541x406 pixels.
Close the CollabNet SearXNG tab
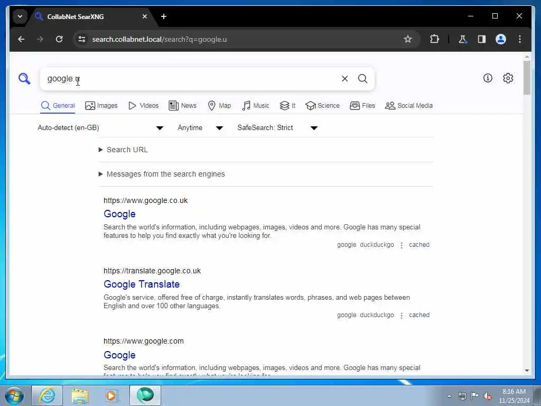coord(145,16)
